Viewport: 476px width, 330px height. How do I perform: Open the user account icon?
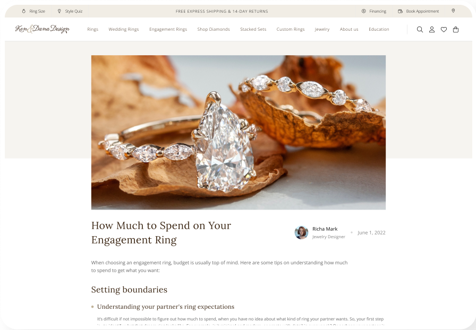click(432, 29)
